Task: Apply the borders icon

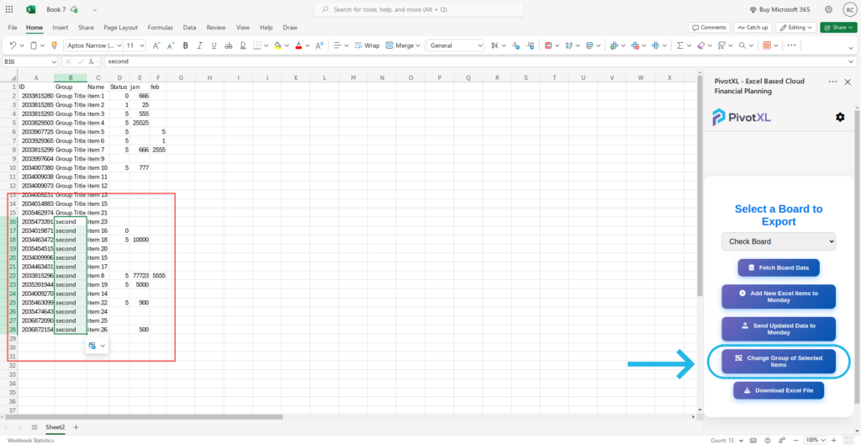Action: [257, 45]
